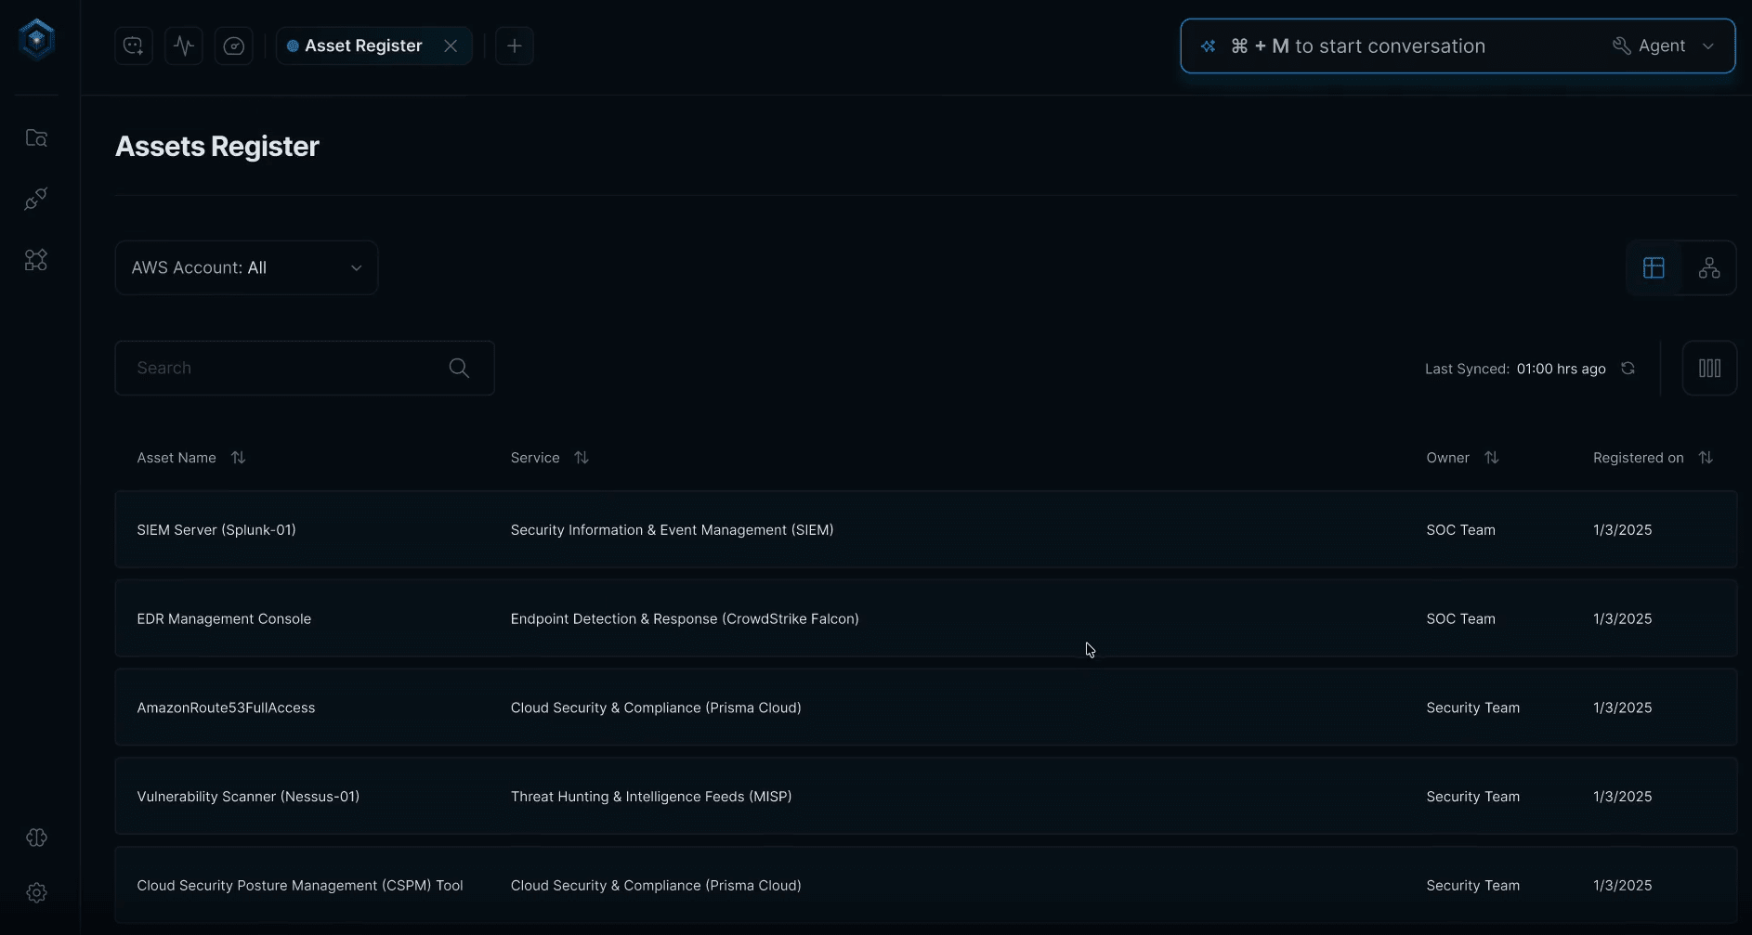This screenshot has width=1752, height=935.
Task: Switch to table view
Action: [1654, 268]
